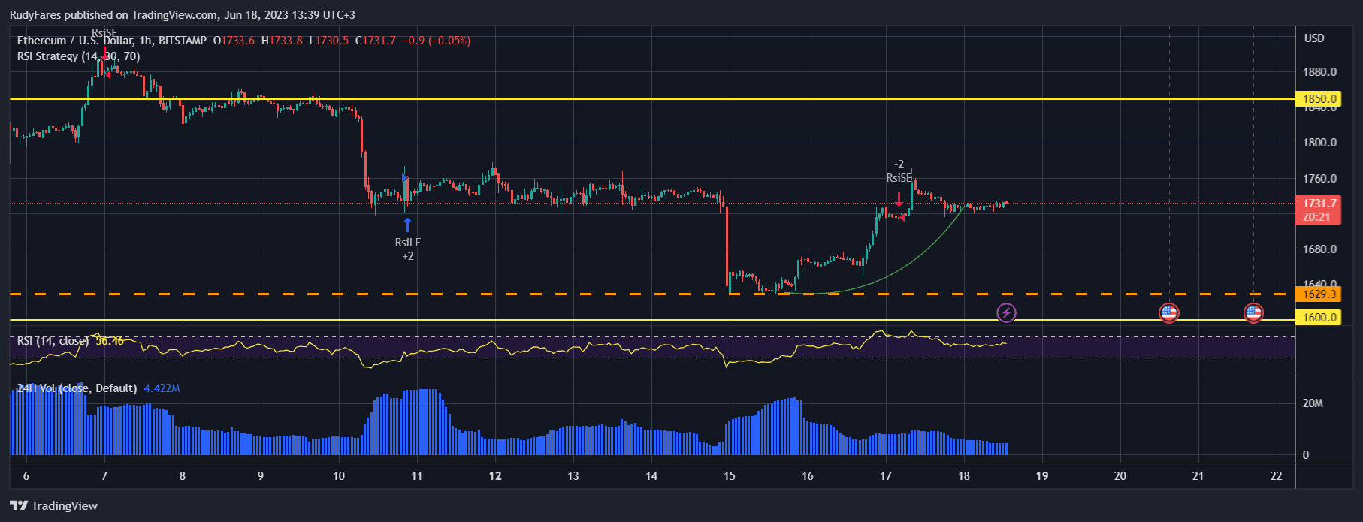Viewport: 1363px width, 522px height.
Task: Open the USD currency selector on price axis
Action: tap(1313, 38)
